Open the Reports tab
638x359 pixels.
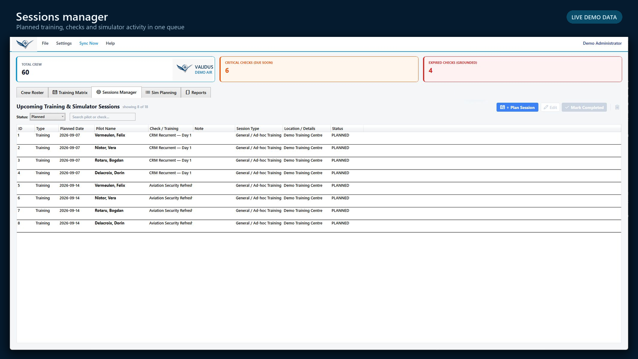click(x=196, y=92)
